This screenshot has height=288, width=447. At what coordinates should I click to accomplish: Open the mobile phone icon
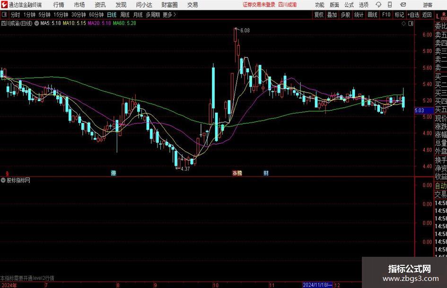coord(390,5)
